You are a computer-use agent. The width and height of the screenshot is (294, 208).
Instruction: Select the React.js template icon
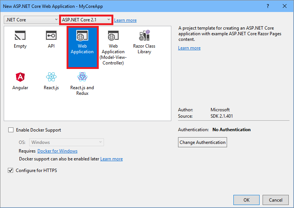coord(51,77)
